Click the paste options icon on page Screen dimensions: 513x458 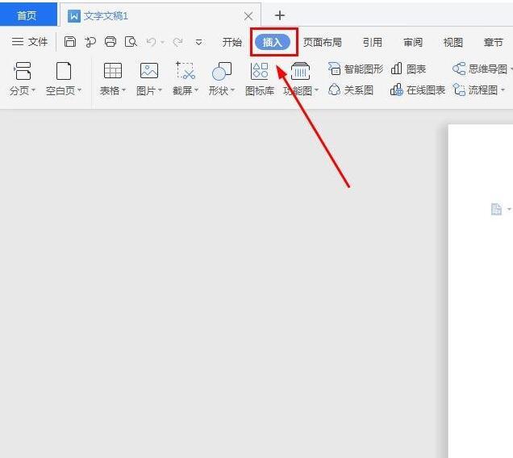coord(496,210)
